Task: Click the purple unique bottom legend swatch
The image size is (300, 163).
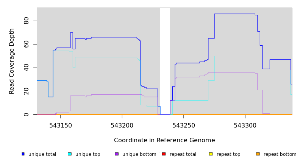Action: tap(117, 154)
